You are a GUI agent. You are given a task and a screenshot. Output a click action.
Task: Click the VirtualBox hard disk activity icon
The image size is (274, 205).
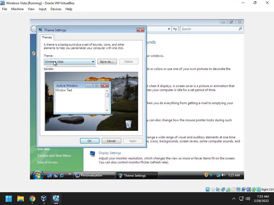point(207,190)
